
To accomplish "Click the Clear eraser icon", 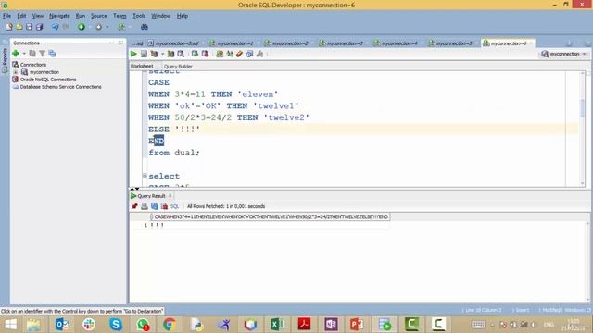I will coord(239,54).
